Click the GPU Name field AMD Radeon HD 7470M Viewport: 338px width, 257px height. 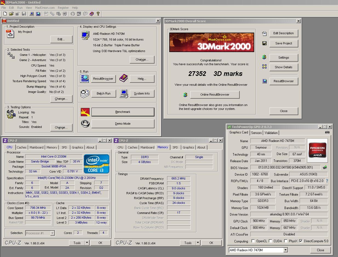(277, 141)
